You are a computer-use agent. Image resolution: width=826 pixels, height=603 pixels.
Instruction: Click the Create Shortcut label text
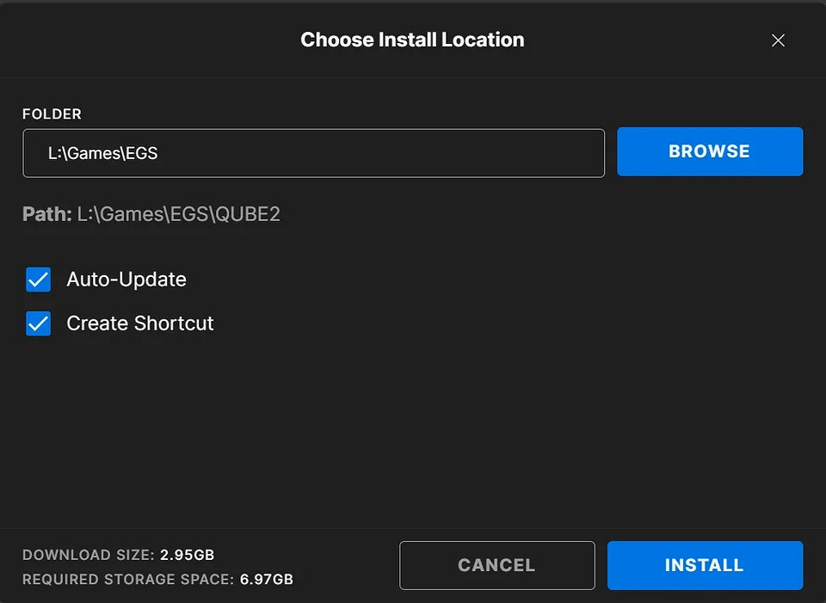point(140,323)
